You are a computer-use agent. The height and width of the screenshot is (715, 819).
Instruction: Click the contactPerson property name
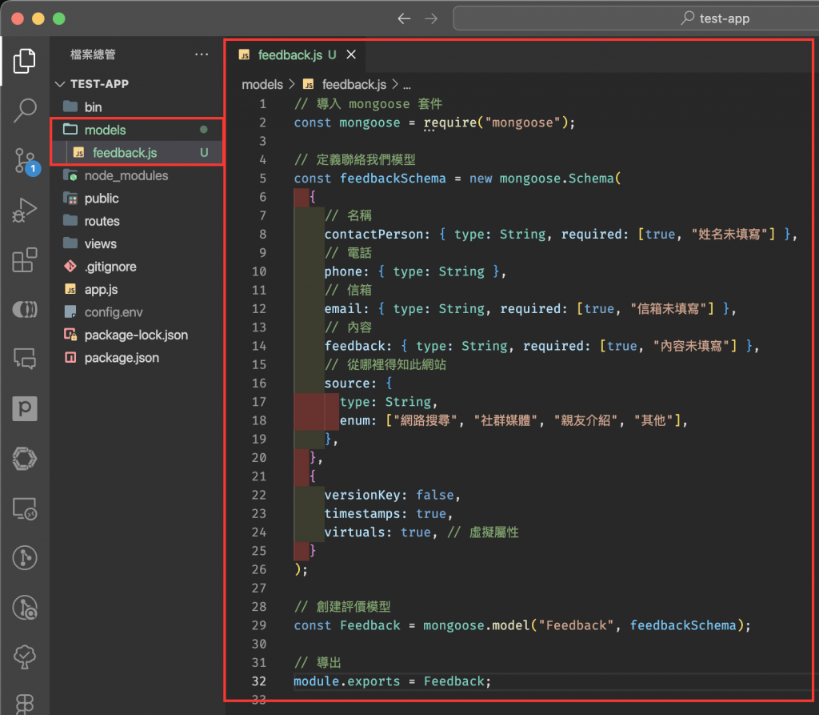coord(373,235)
